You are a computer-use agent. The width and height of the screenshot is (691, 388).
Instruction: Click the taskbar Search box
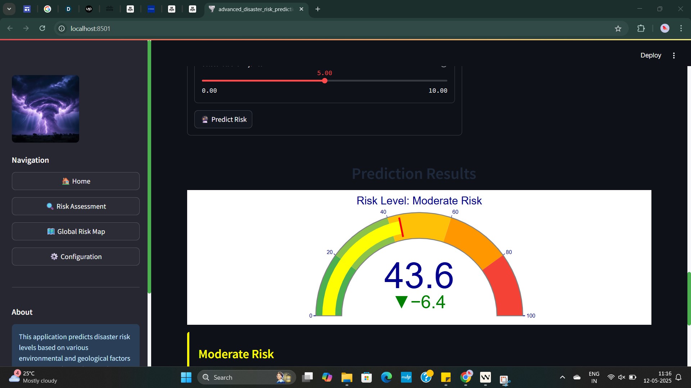238,377
